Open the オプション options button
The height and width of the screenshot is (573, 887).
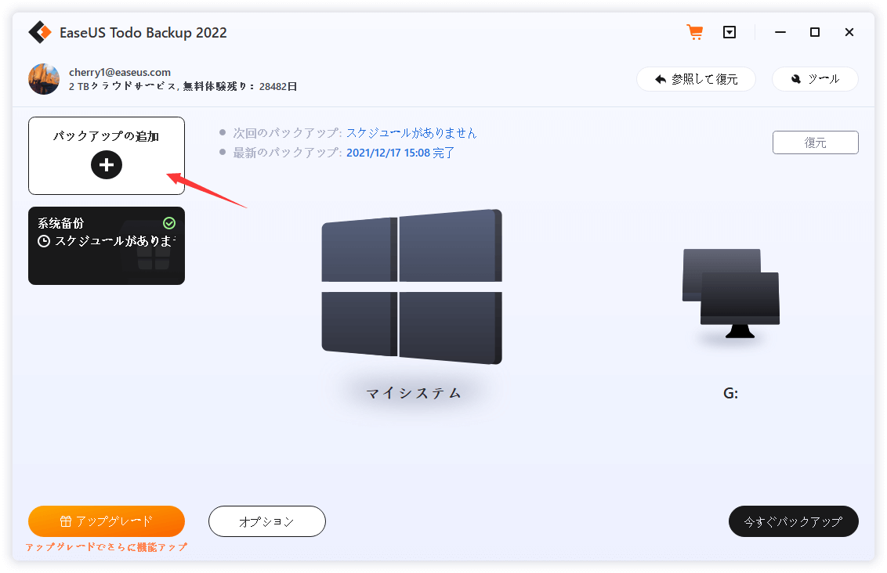click(x=266, y=521)
